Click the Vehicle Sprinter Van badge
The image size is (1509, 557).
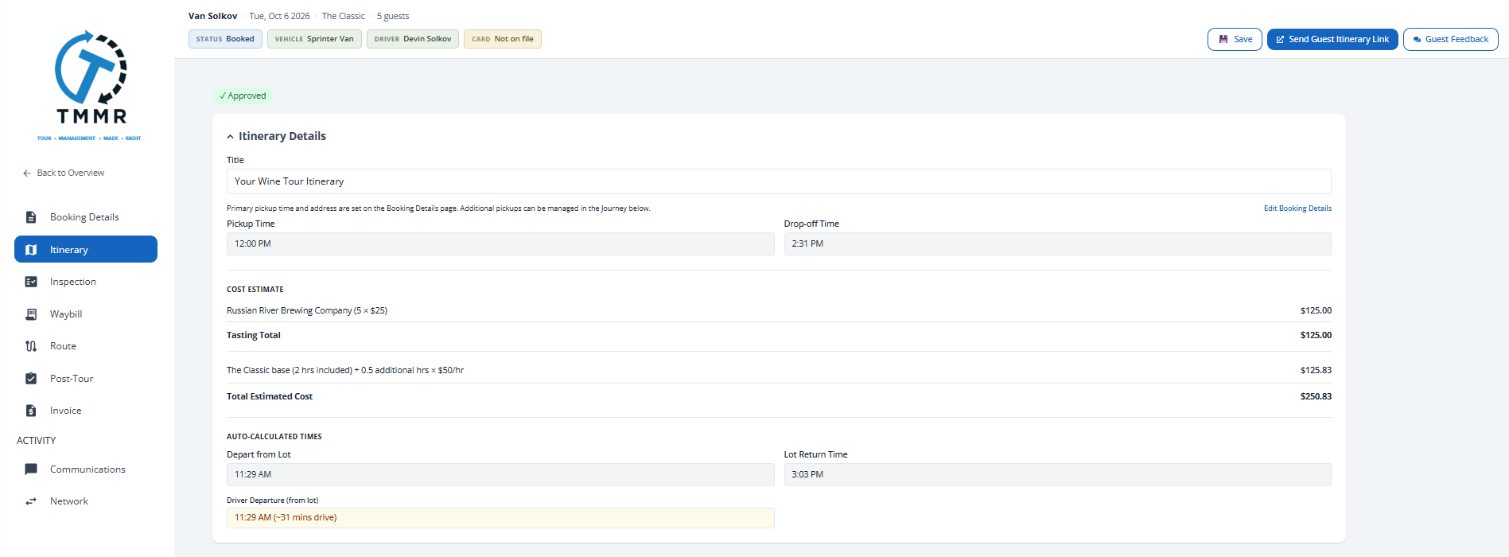[x=314, y=39]
